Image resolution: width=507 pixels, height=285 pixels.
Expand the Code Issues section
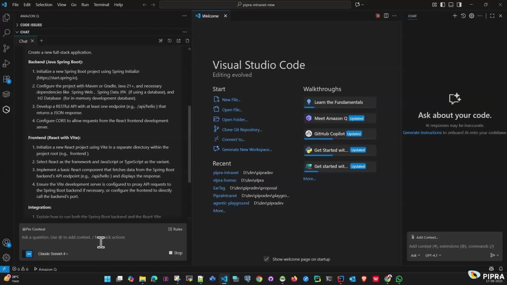[x=30, y=25]
